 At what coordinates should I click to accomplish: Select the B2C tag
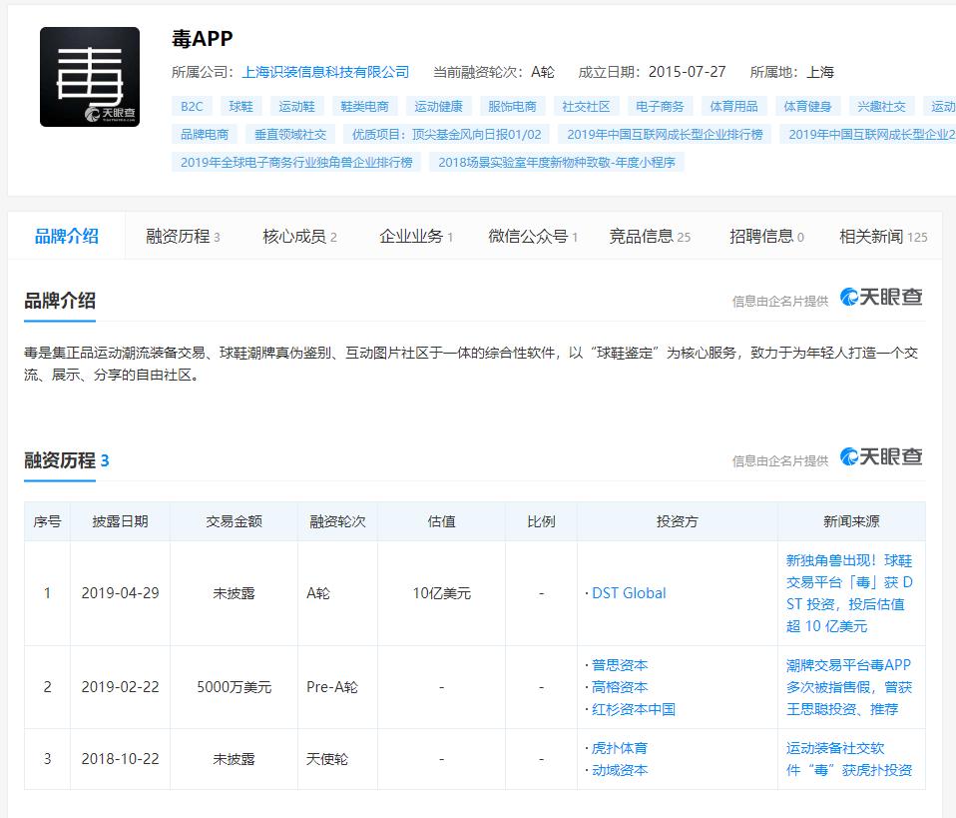[x=191, y=105]
